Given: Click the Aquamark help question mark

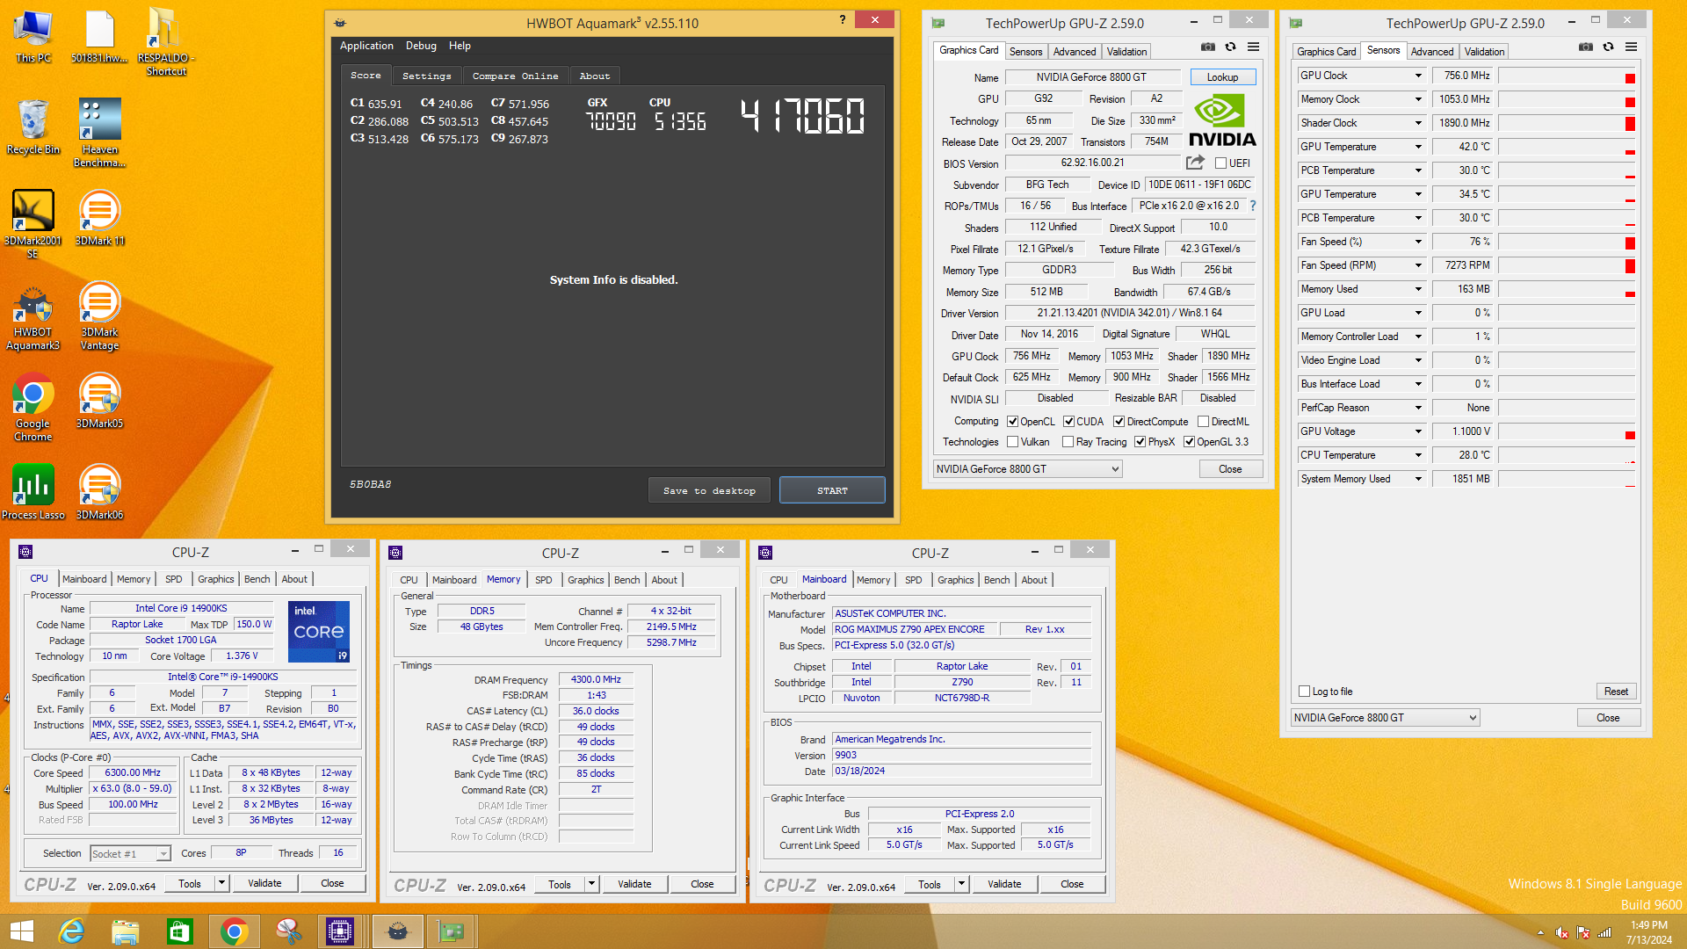Looking at the screenshot, I should [842, 19].
